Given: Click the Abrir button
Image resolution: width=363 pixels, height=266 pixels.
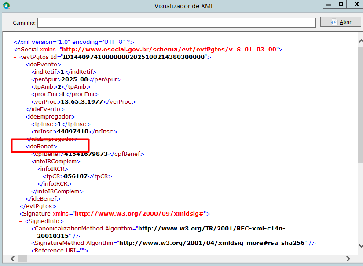Looking at the screenshot, I should [340, 22].
